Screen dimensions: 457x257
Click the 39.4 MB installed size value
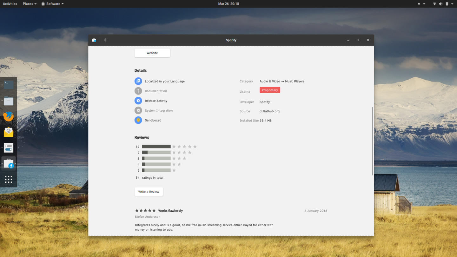(266, 121)
